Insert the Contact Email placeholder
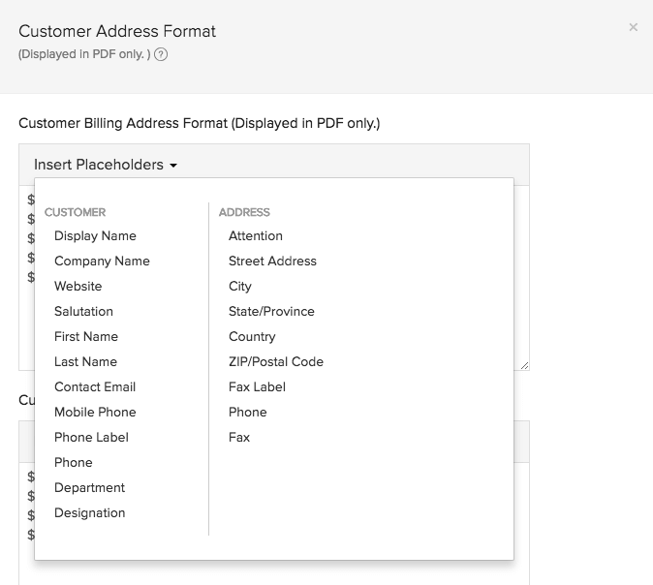Viewport: 653px width, 585px height. tap(95, 386)
